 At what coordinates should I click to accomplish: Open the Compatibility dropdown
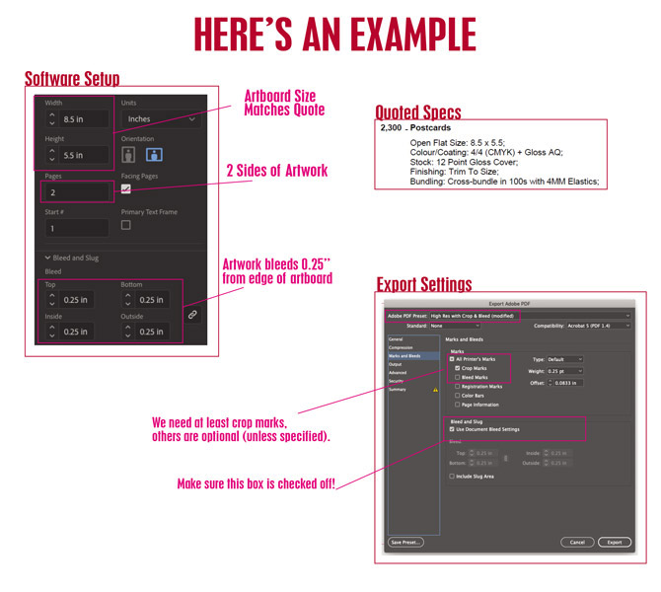click(x=610, y=325)
